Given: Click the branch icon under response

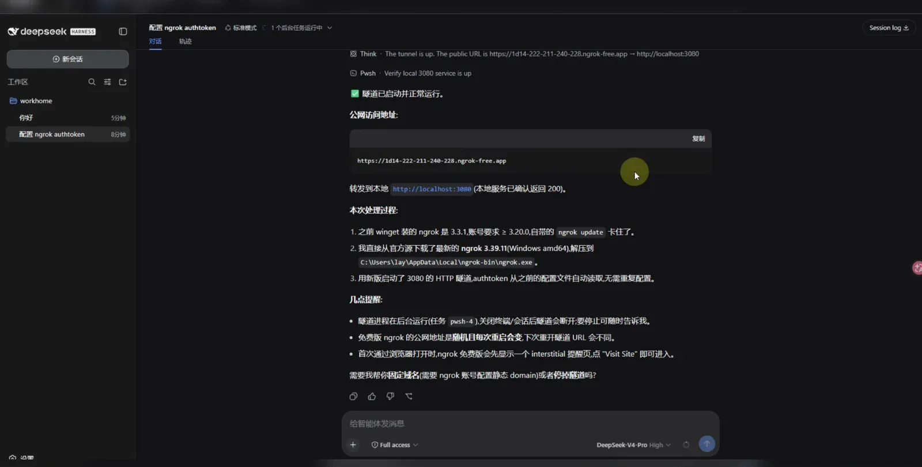Looking at the screenshot, I should coord(409,396).
